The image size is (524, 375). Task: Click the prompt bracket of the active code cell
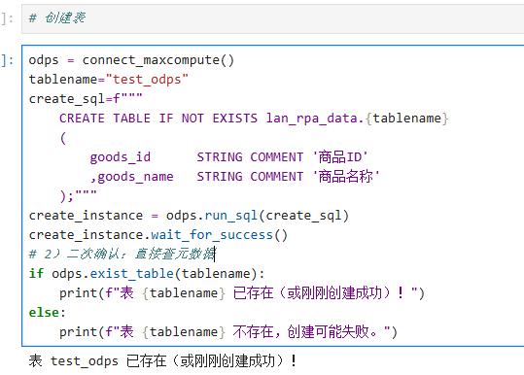[x=7, y=60]
